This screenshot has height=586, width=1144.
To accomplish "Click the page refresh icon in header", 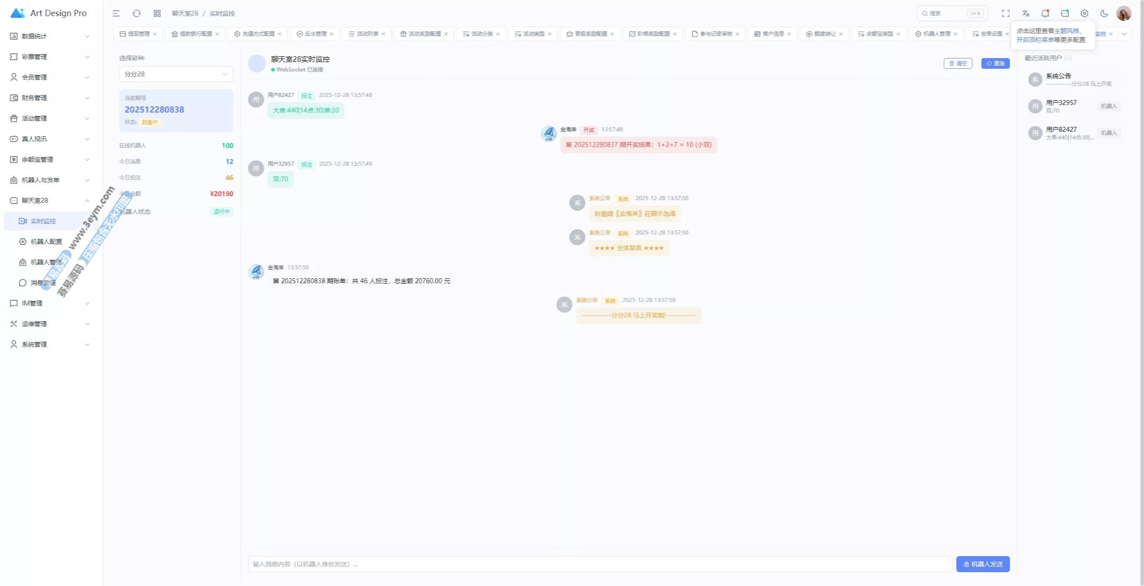I will [x=137, y=13].
